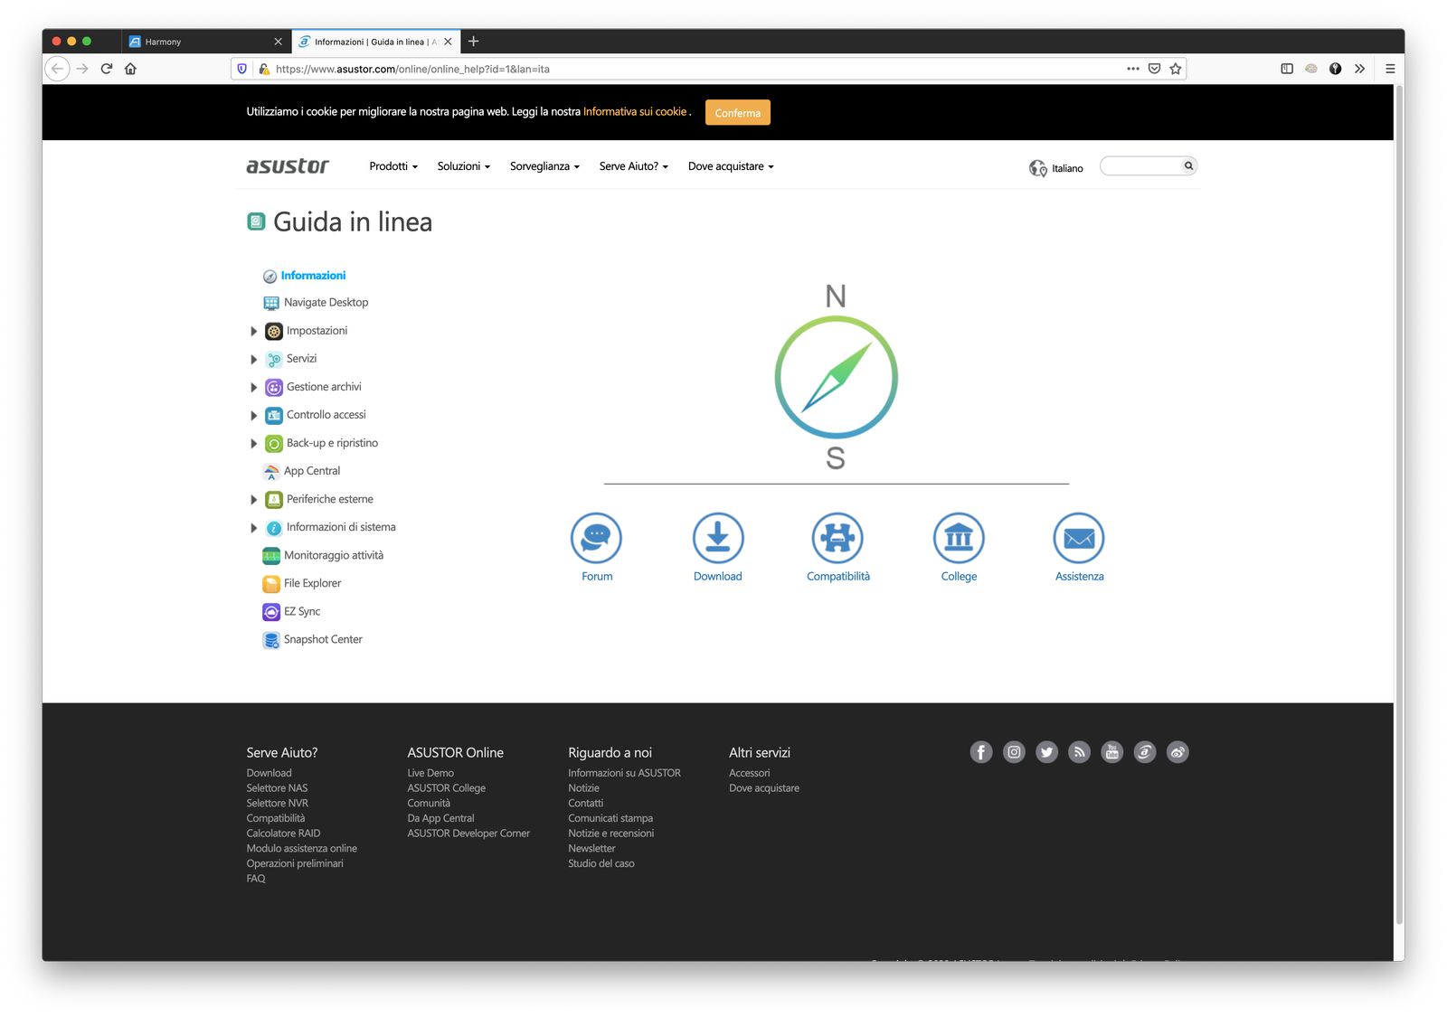The width and height of the screenshot is (1447, 1017).
Task: Expand the Back-up e ripristino node
Action: pos(254,444)
